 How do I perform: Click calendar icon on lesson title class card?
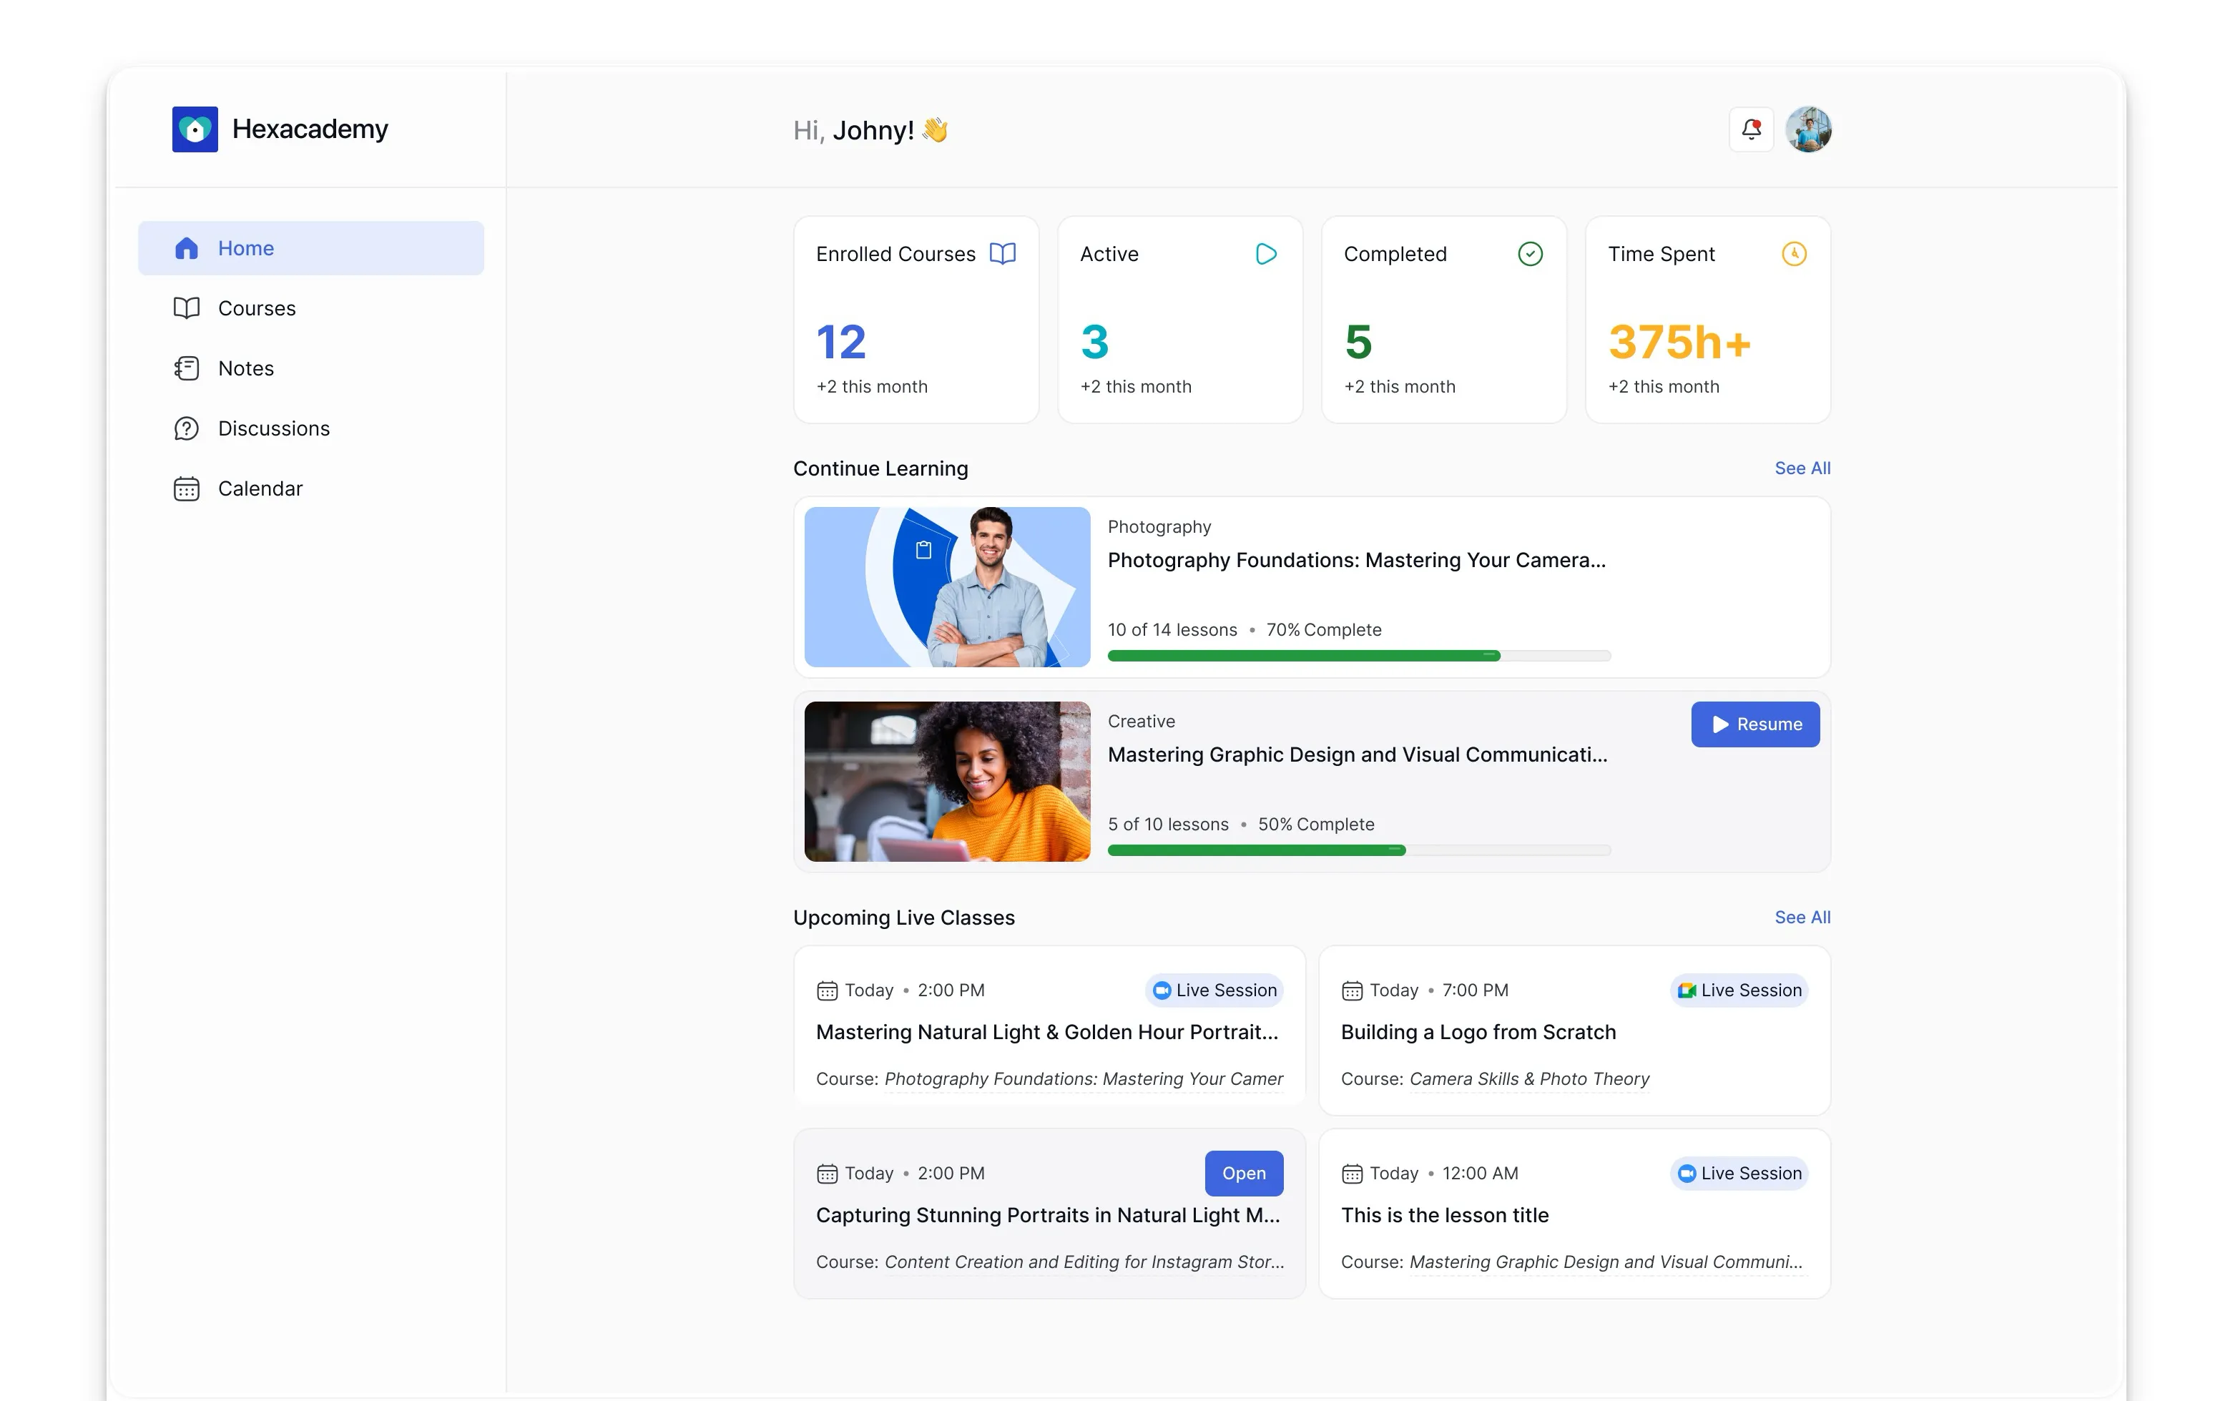(x=1352, y=1174)
